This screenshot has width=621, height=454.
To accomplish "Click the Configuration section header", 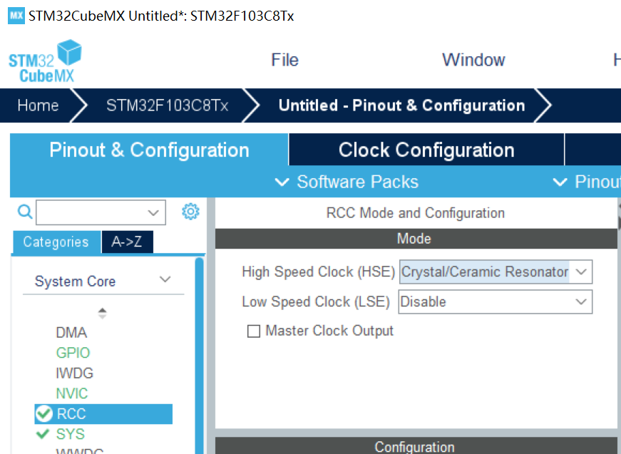I will (x=416, y=446).
